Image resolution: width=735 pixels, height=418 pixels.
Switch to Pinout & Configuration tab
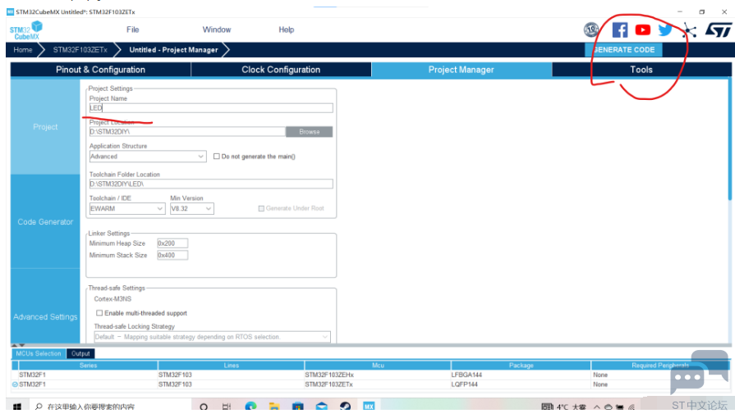[x=100, y=70]
